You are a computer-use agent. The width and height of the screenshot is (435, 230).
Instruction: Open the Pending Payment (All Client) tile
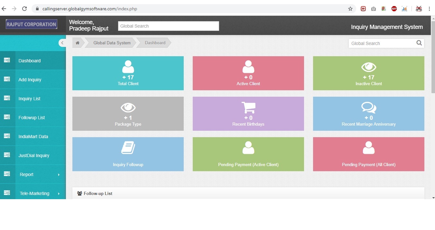pyautogui.click(x=369, y=154)
